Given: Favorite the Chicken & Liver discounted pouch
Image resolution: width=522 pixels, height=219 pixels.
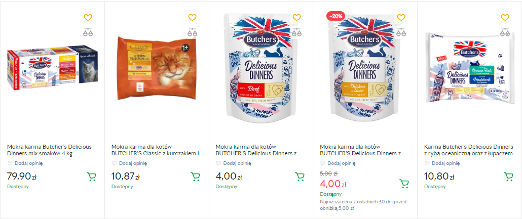Looking at the screenshot, I should coord(401,18).
